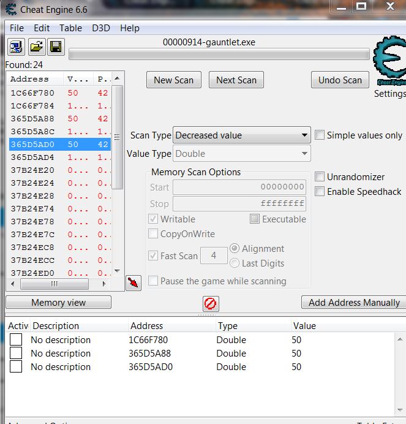Click the results list scroll down arrow

coord(117,271)
